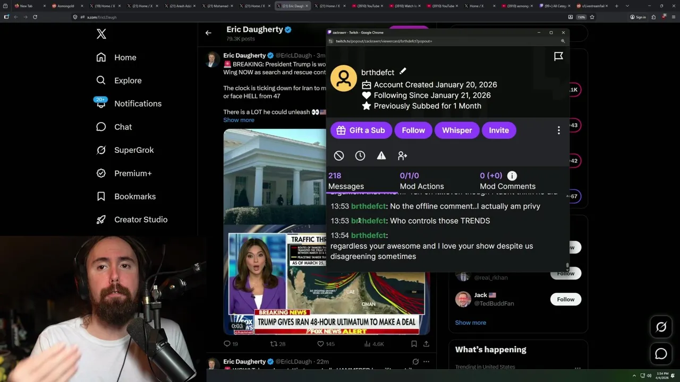Image resolution: width=680 pixels, height=382 pixels.
Task: Open the three-dot menu in viewer card
Action: [x=558, y=130]
